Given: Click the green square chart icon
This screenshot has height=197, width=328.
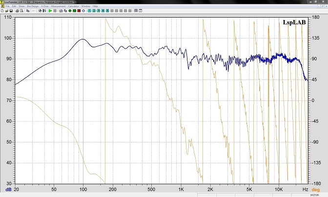Looking at the screenshot, I should (x=75, y=11).
